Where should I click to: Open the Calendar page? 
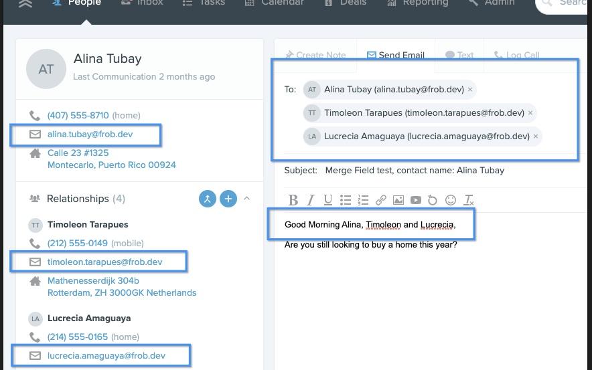[275, 3]
